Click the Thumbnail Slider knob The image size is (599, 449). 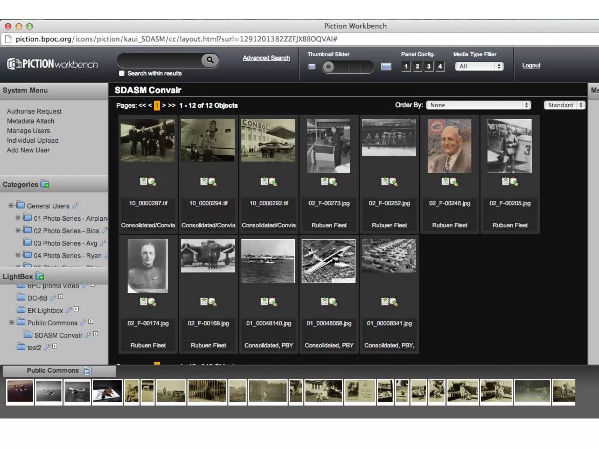[328, 67]
